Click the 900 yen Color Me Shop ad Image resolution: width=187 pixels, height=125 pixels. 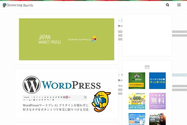137,101
